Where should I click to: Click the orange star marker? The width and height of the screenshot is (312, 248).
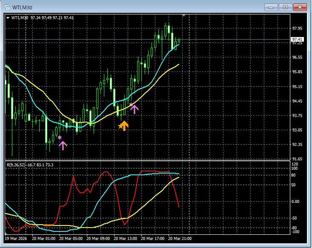120,126
